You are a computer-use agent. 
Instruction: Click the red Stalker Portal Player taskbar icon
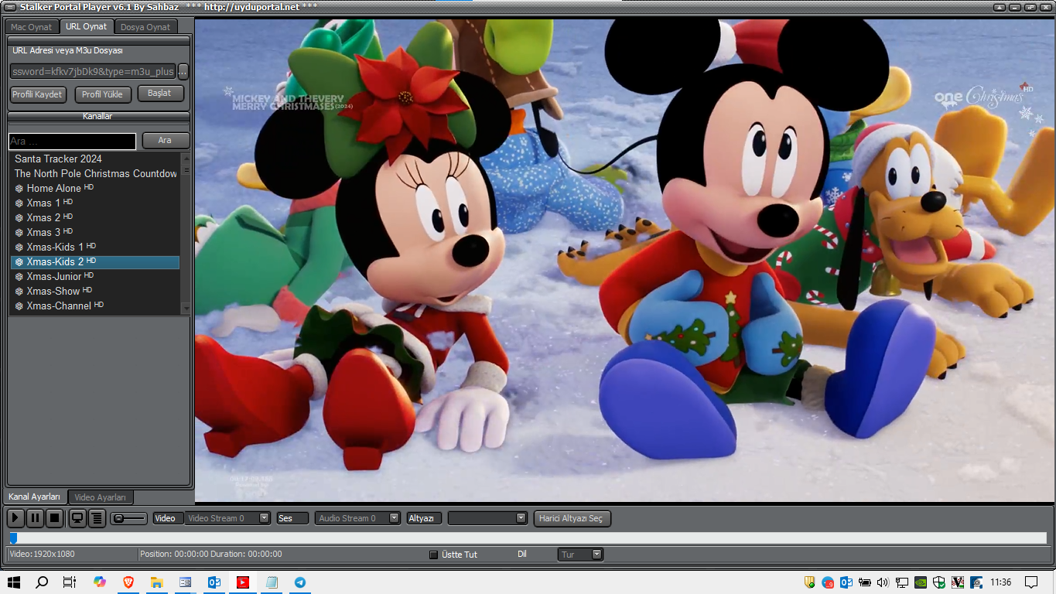pos(242,582)
